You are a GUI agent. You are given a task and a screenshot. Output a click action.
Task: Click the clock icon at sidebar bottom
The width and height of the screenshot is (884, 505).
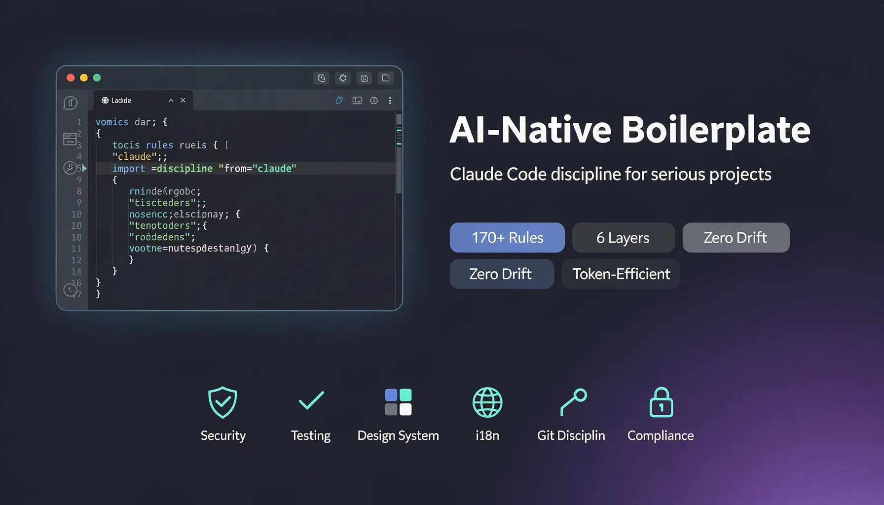[70, 290]
